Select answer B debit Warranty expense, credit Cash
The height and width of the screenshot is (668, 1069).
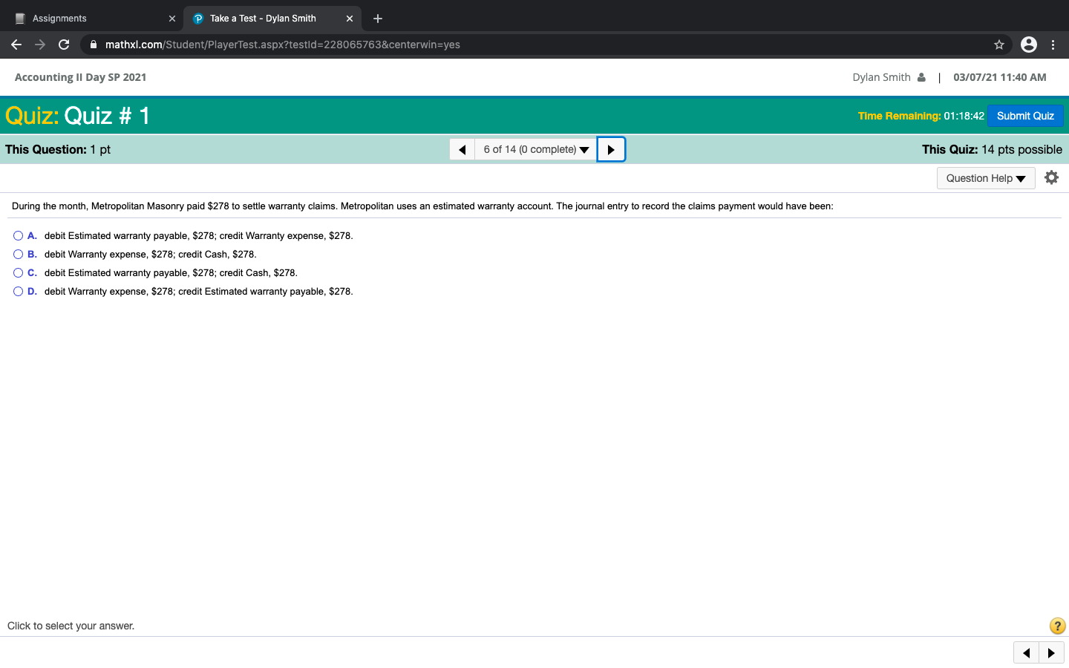[18, 254]
